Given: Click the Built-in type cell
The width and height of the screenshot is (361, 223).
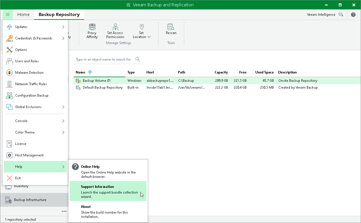Looking at the screenshot, I should pos(133,87).
